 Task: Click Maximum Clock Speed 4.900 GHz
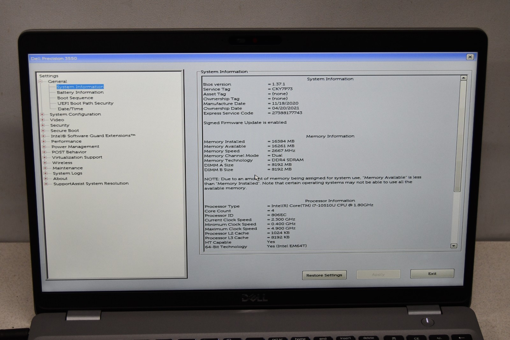(x=283, y=228)
